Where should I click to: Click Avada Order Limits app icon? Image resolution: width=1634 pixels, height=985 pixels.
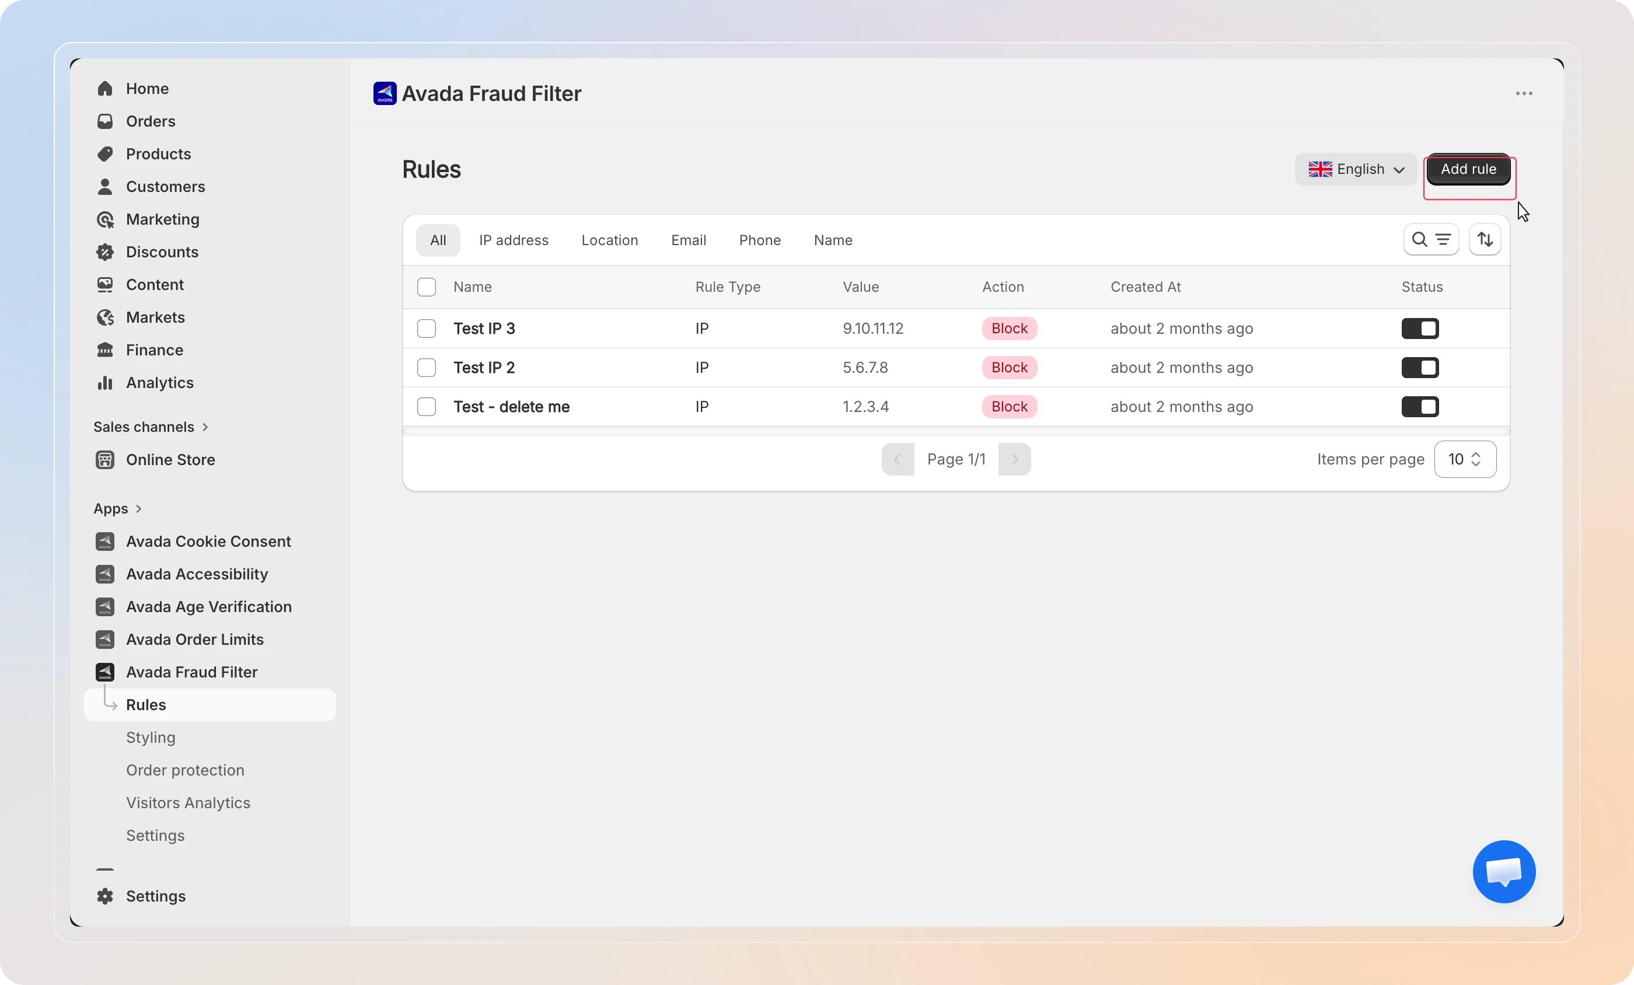[105, 640]
